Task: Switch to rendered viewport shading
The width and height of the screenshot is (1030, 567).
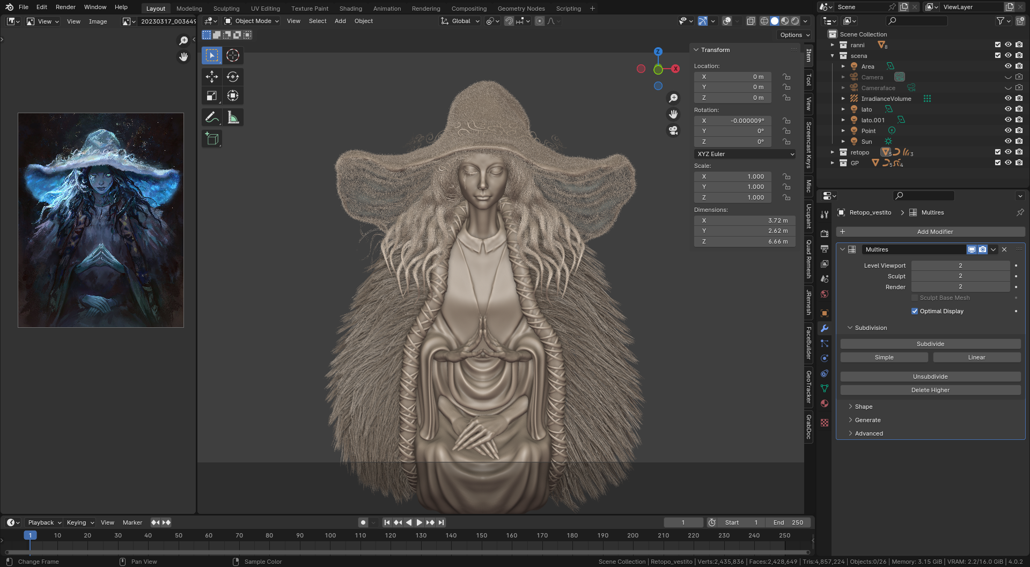Action: click(x=795, y=21)
